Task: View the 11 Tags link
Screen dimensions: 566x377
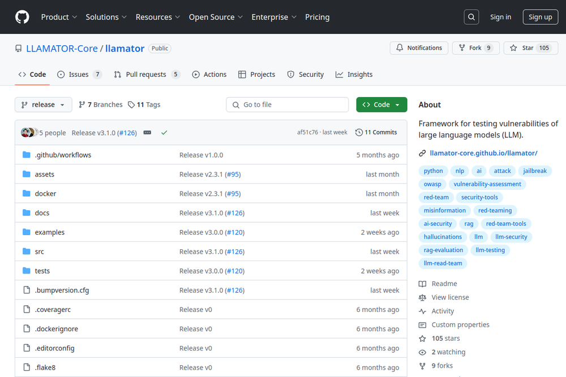Action: tap(144, 105)
